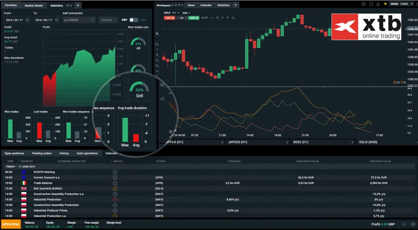Select the crosshair move tool in chart toolbar
This screenshot has height=230, width=418.
coord(233,18)
